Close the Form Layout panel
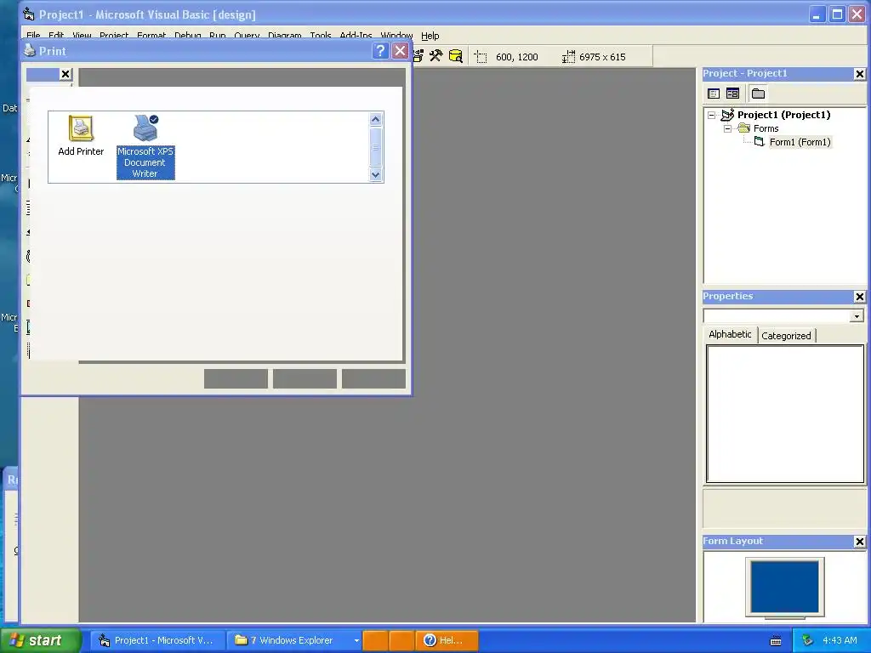The image size is (871, 653). 859,542
